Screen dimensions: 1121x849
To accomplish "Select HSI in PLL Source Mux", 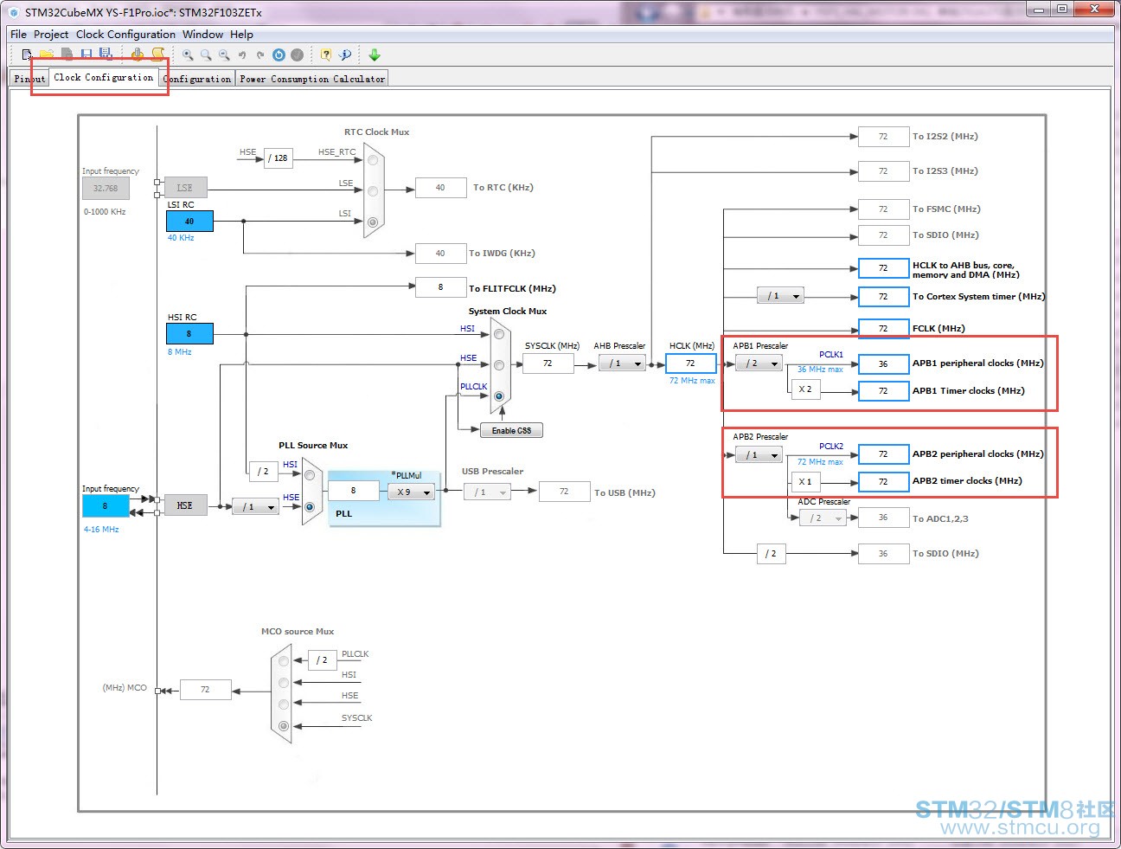I will click(x=309, y=475).
